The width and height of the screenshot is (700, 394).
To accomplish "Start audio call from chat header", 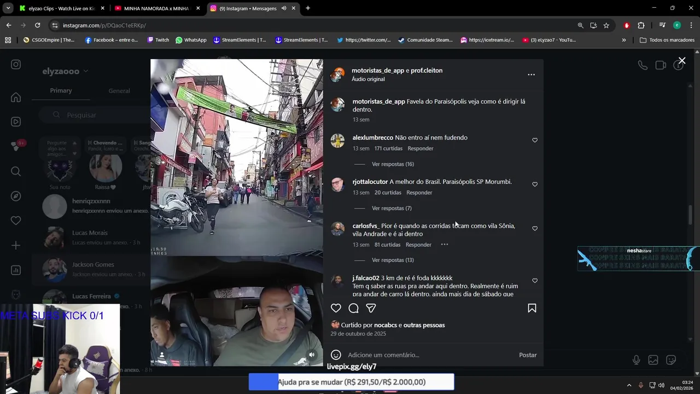I will [x=643, y=65].
